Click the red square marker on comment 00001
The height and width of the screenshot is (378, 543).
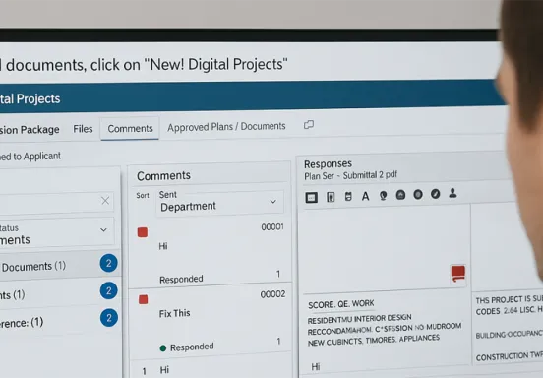pos(143,232)
